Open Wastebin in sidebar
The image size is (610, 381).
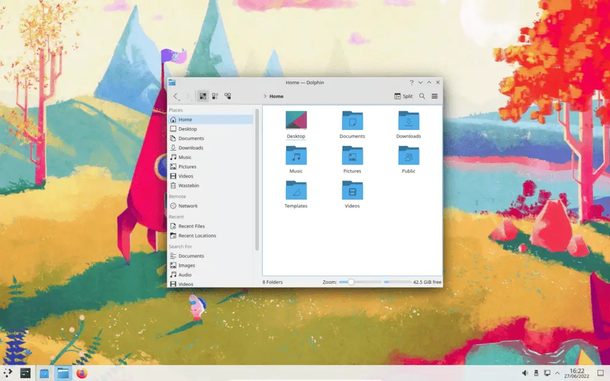[x=210, y=186]
